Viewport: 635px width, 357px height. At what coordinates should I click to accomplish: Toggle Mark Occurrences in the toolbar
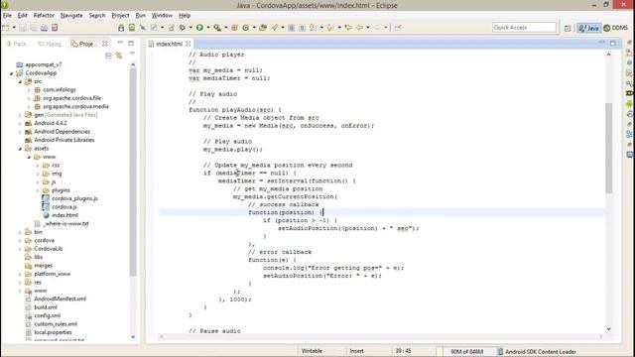point(292,28)
